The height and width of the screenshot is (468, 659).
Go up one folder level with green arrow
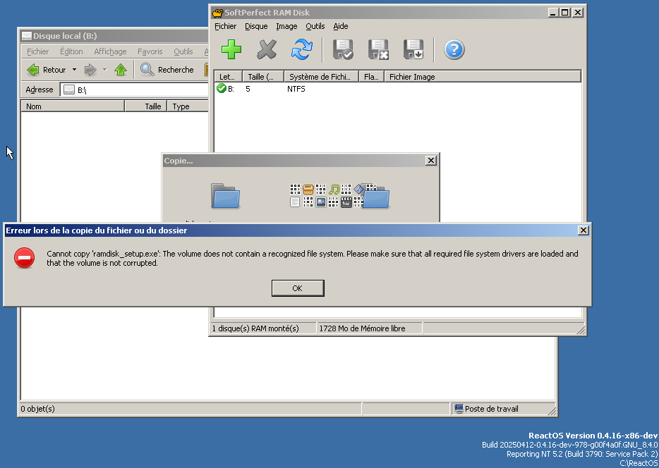click(x=121, y=70)
